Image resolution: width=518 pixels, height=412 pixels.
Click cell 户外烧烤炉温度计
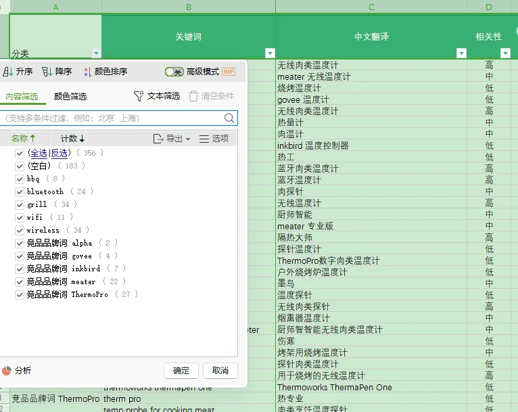coord(371,272)
